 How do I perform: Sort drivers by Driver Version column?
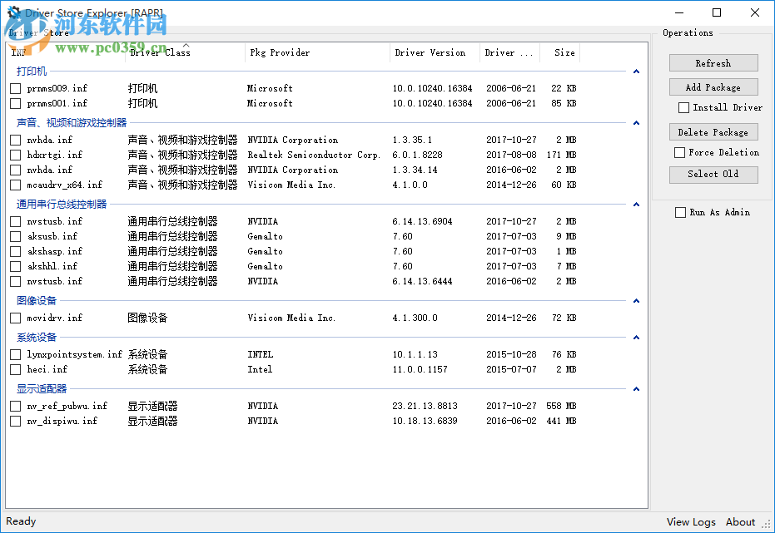[430, 52]
